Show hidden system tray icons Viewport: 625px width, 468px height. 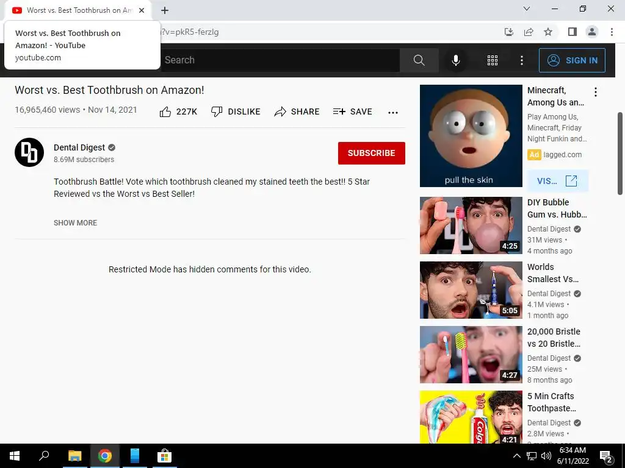[516, 456]
